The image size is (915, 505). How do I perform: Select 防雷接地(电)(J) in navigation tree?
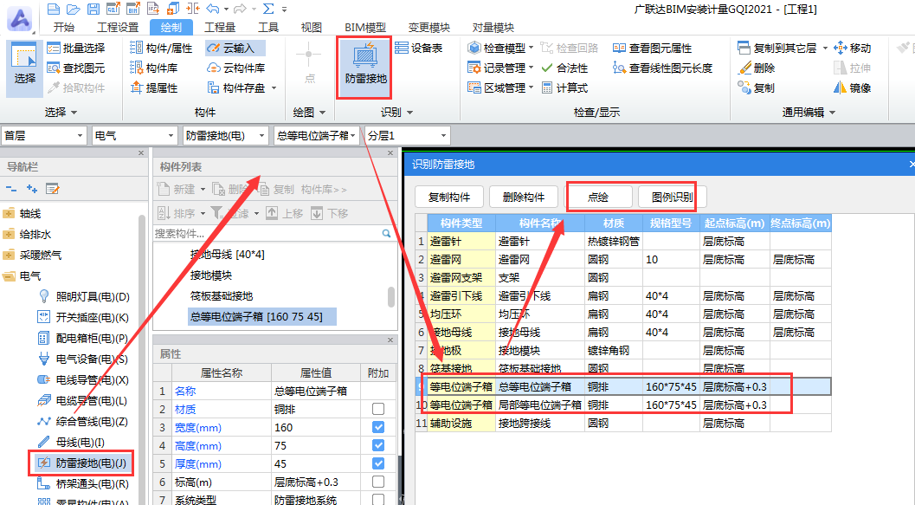83,463
